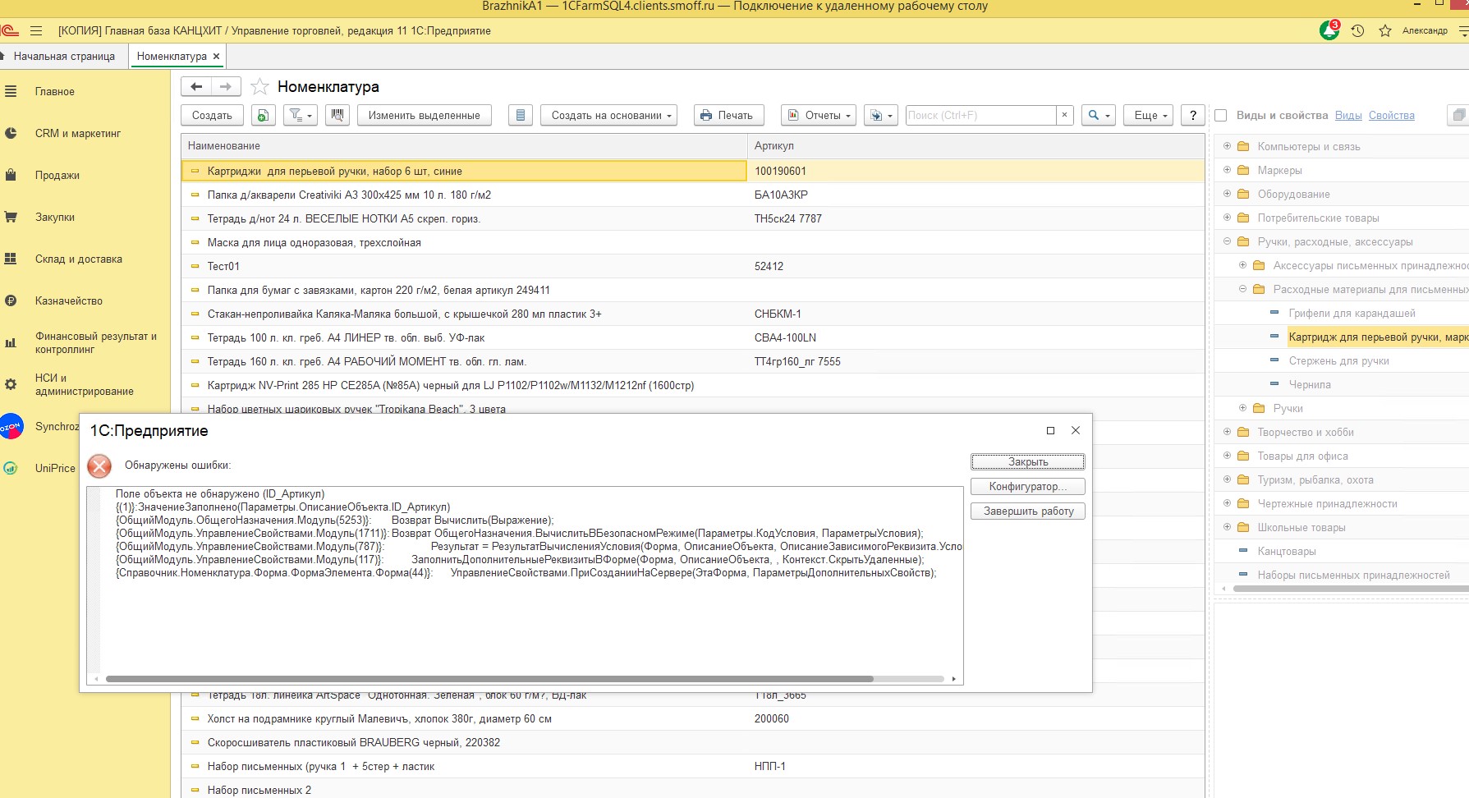Click the barcode search icon

point(337,115)
